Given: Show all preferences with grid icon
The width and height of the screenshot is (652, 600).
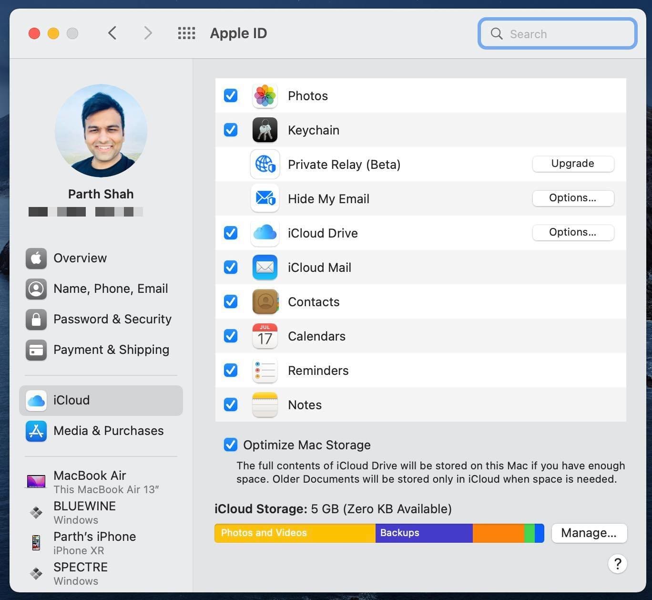Looking at the screenshot, I should point(186,33).
